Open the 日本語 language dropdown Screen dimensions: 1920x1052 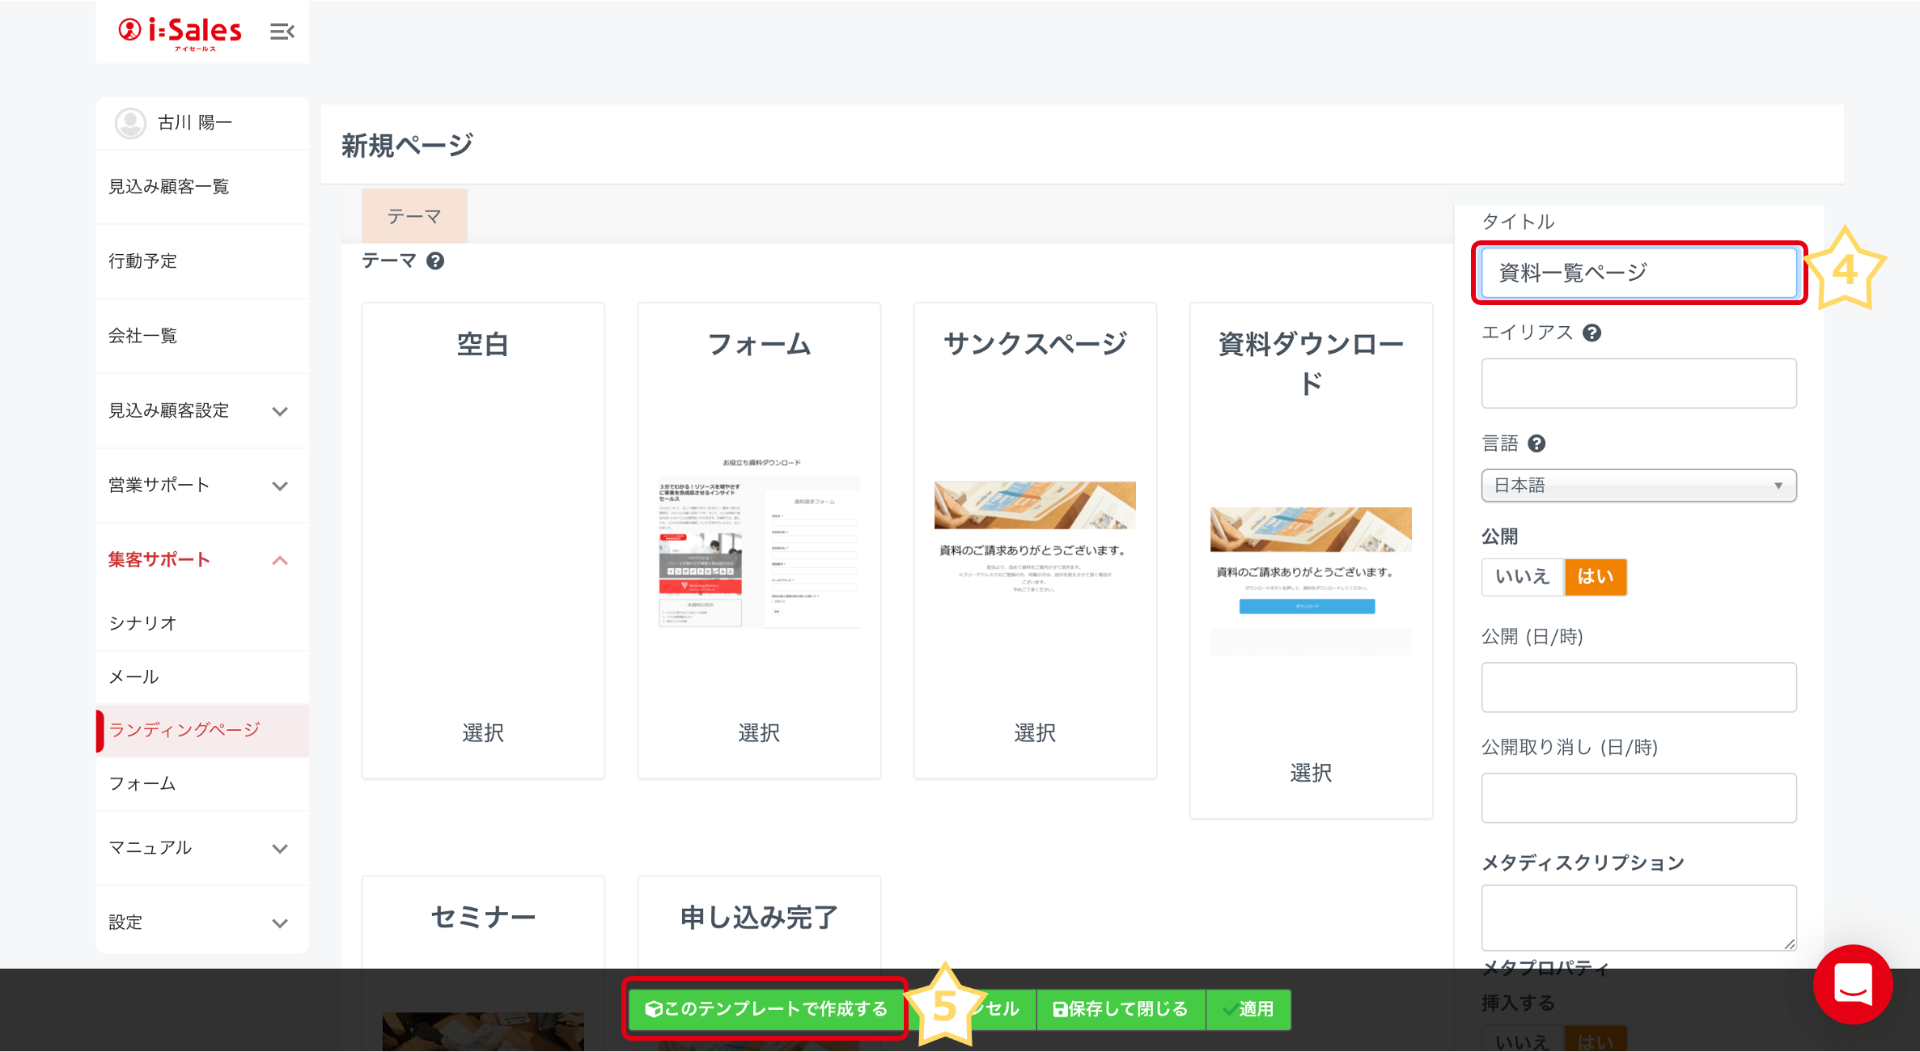click(1638, 486)
